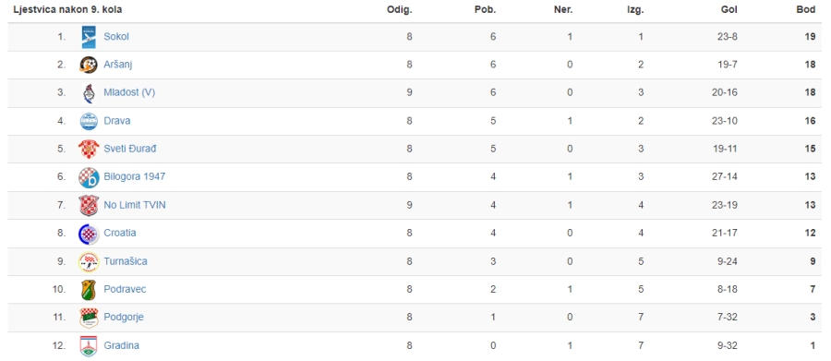Click the Drava club badge
This screenshot has height=361, width=831.
click(89, 121)
